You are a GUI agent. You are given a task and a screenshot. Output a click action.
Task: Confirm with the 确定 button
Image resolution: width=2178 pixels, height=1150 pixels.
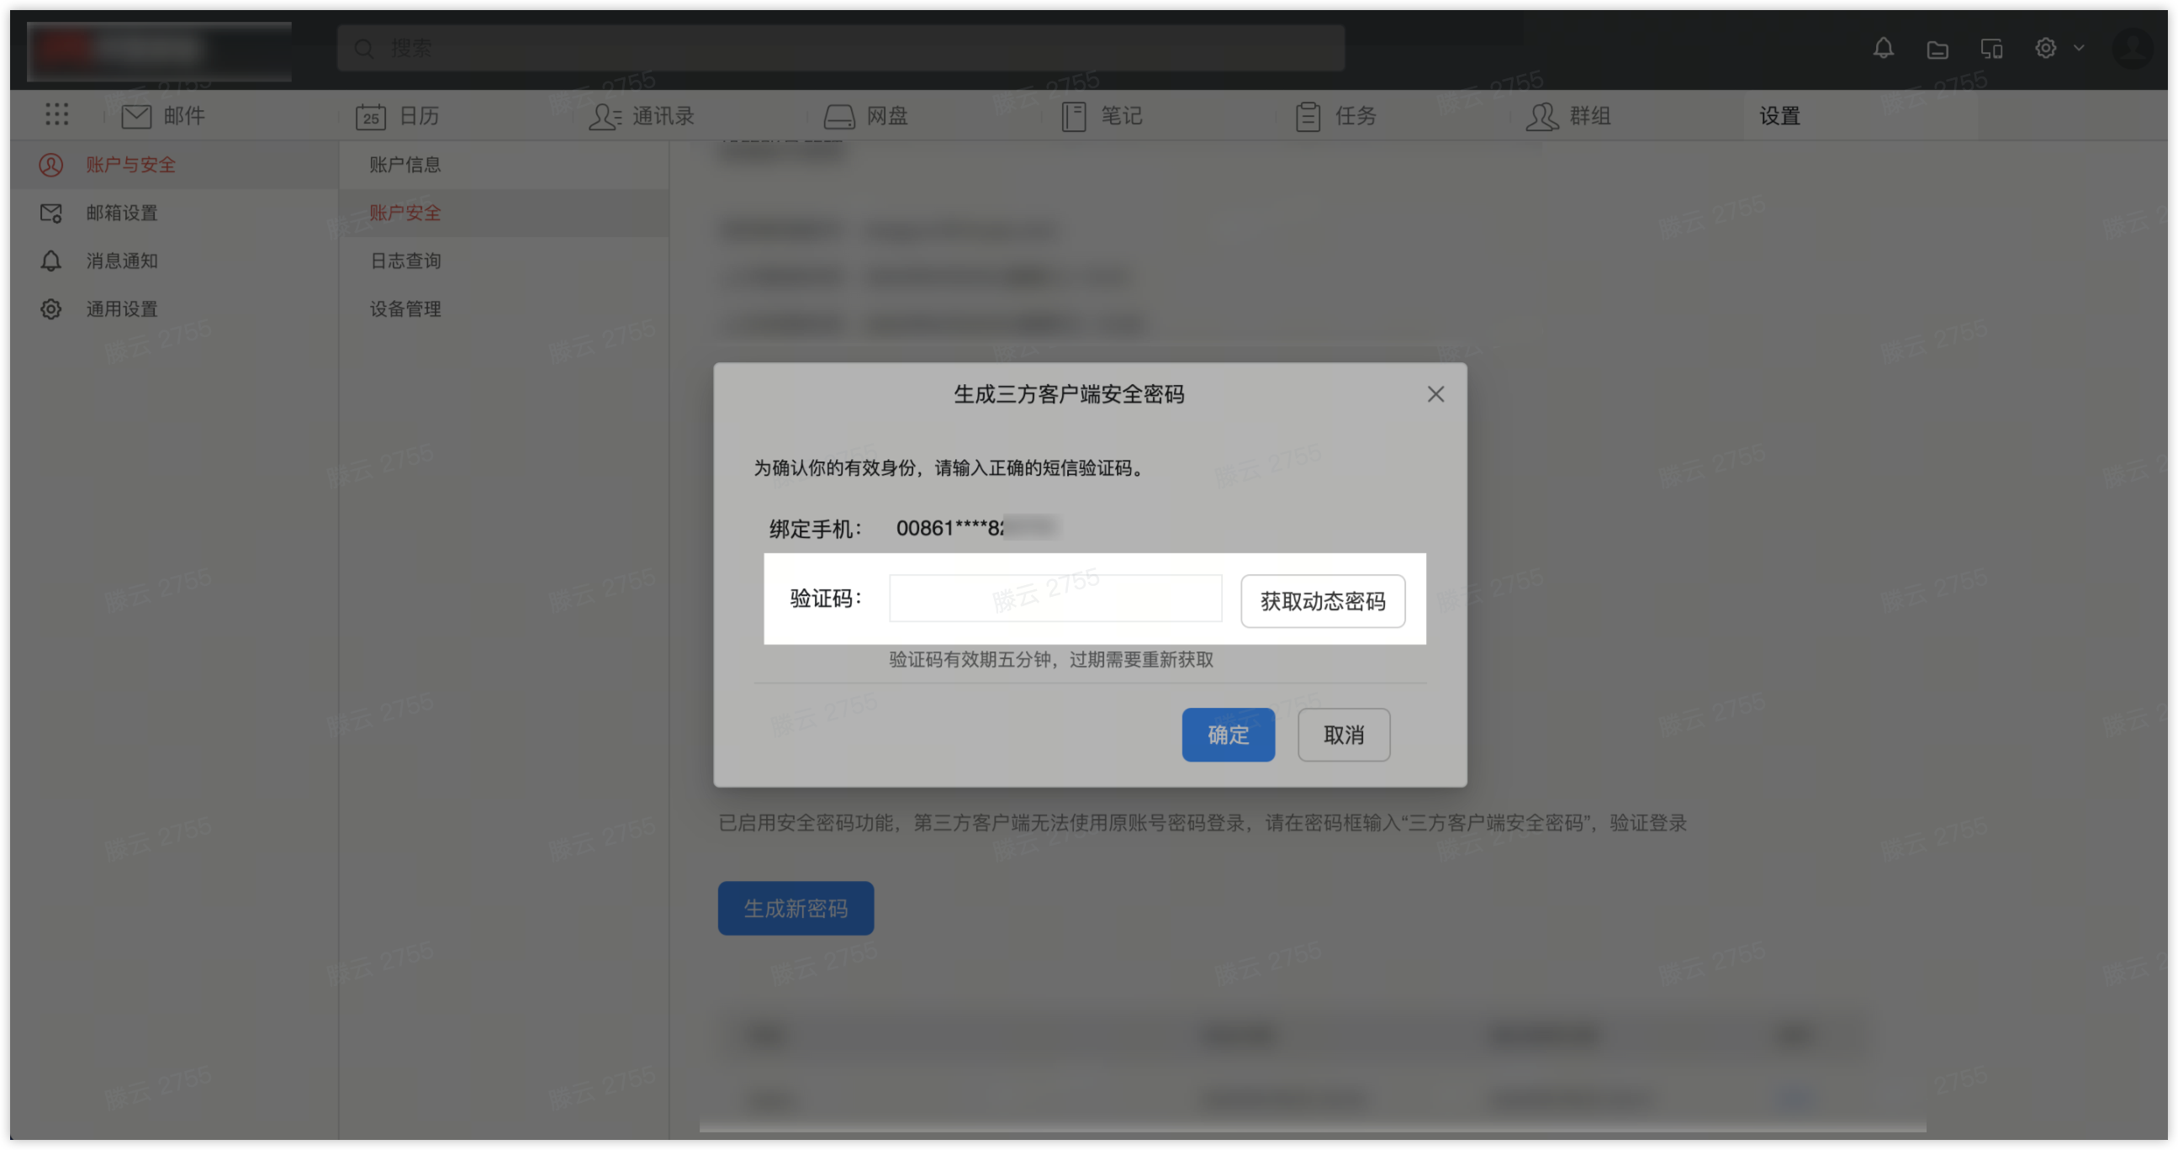click(x=1228, y=734)
